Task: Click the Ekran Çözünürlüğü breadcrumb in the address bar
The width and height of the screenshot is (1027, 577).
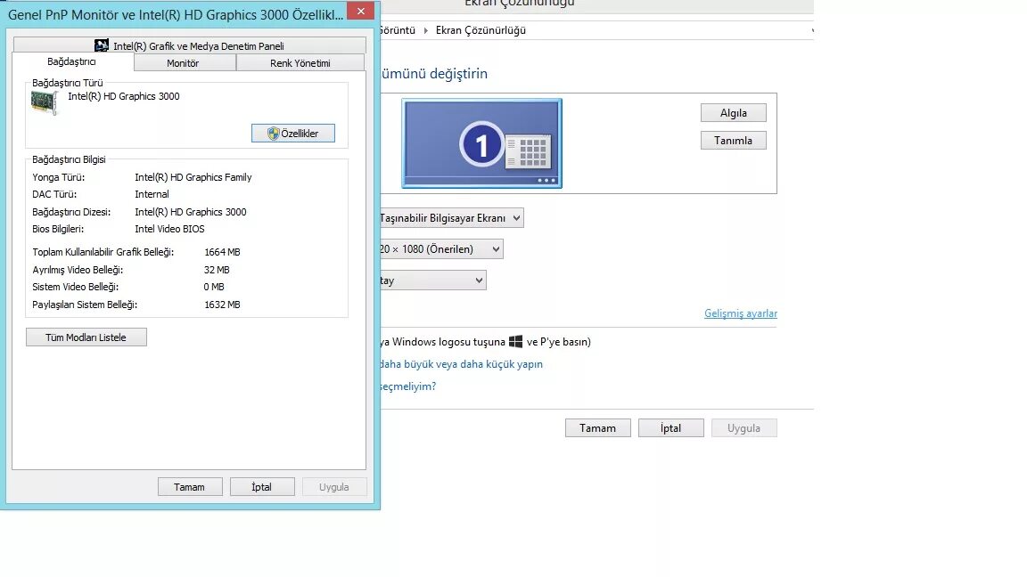Action: pos(481,30)
